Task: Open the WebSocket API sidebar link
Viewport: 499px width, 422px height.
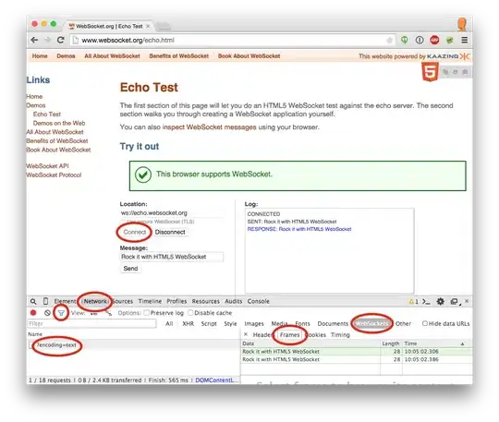Action: [47, 166]
